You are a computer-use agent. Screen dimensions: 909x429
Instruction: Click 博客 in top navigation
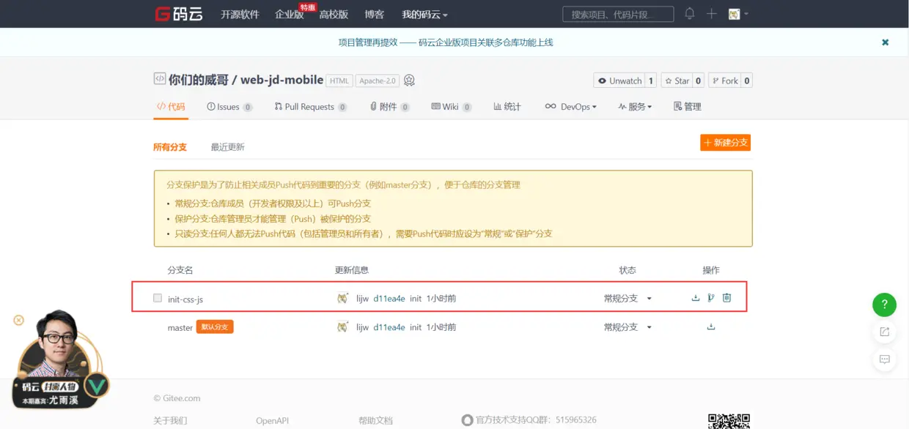pyautogui.click(x=375, y=15)
